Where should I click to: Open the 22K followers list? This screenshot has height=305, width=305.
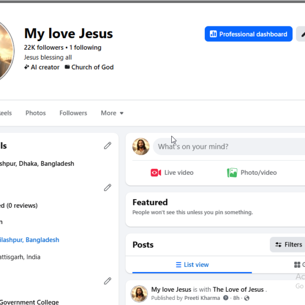pyautogui.click(x=44, y=47)
